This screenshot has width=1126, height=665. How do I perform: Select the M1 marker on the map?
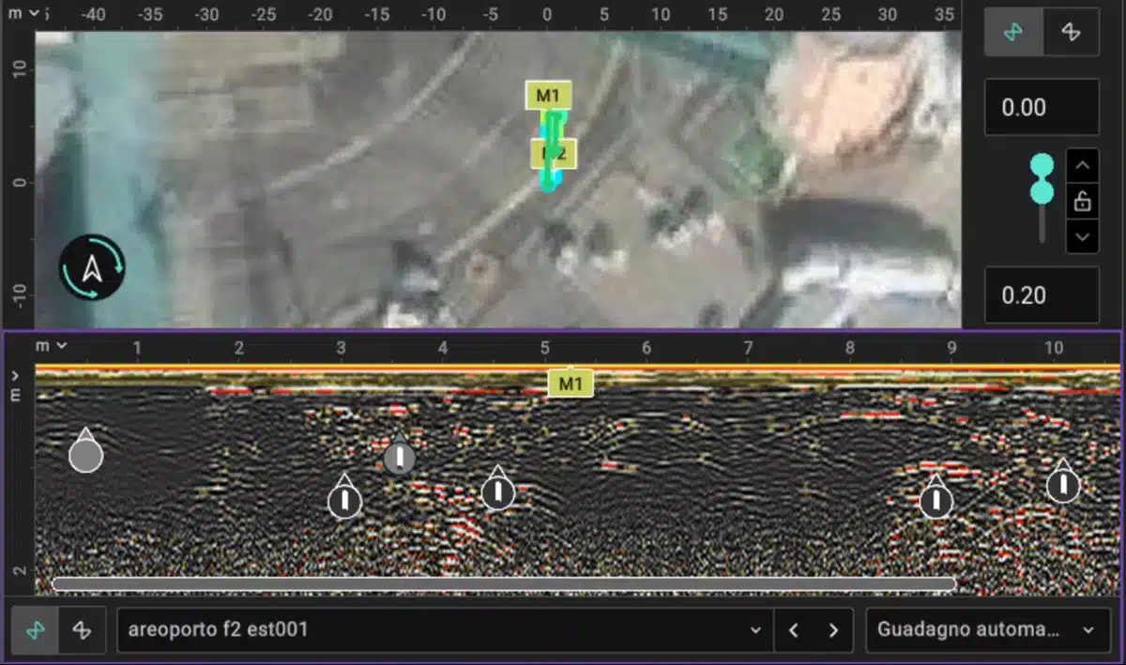[548, 95]
